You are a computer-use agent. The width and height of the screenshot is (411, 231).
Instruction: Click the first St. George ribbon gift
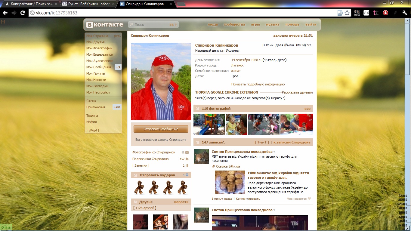click(139, 187)
